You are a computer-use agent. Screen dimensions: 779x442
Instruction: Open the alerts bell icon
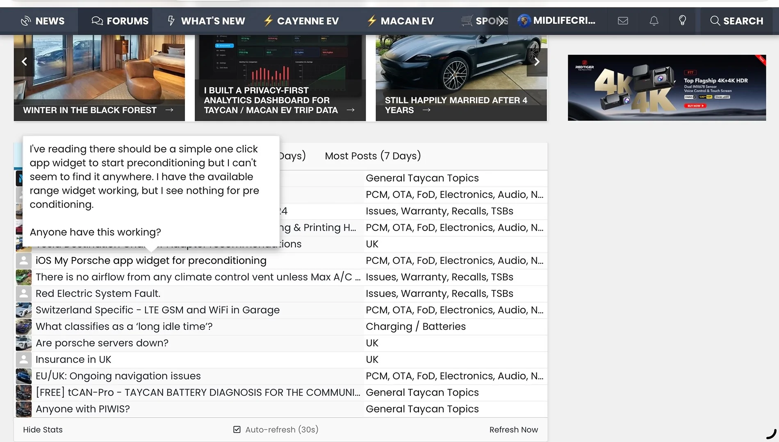pyautogui.click(x=654, y=20)
